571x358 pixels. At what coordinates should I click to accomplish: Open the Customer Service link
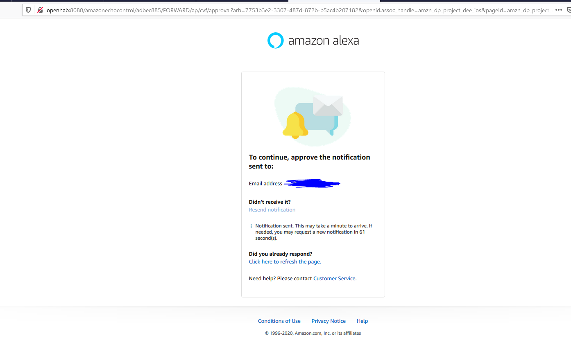coord(334,279)
